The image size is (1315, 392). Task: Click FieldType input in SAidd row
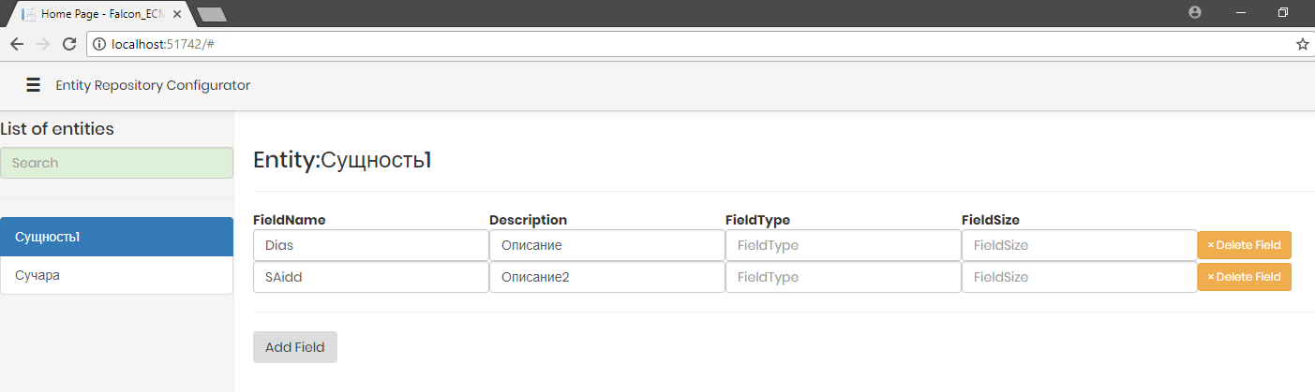[844, 277]
